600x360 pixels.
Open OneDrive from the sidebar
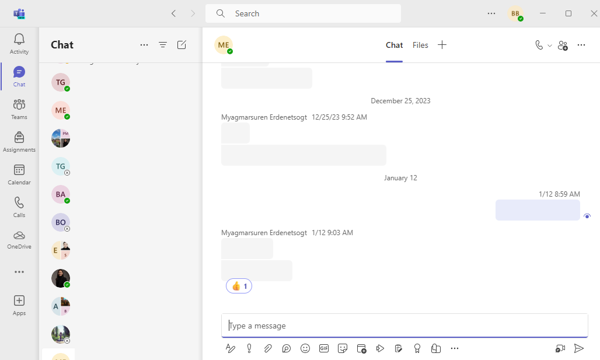[x=19, y=240]
